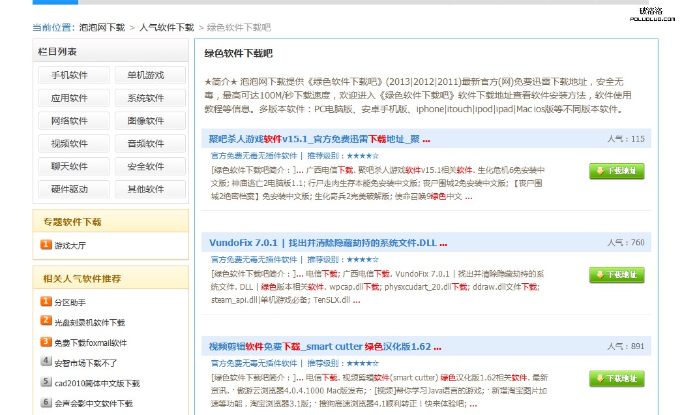Click the VundoFix green download button
Viewport: 682px width, 415px height.
pyautogui.click(x=616, y=275)
